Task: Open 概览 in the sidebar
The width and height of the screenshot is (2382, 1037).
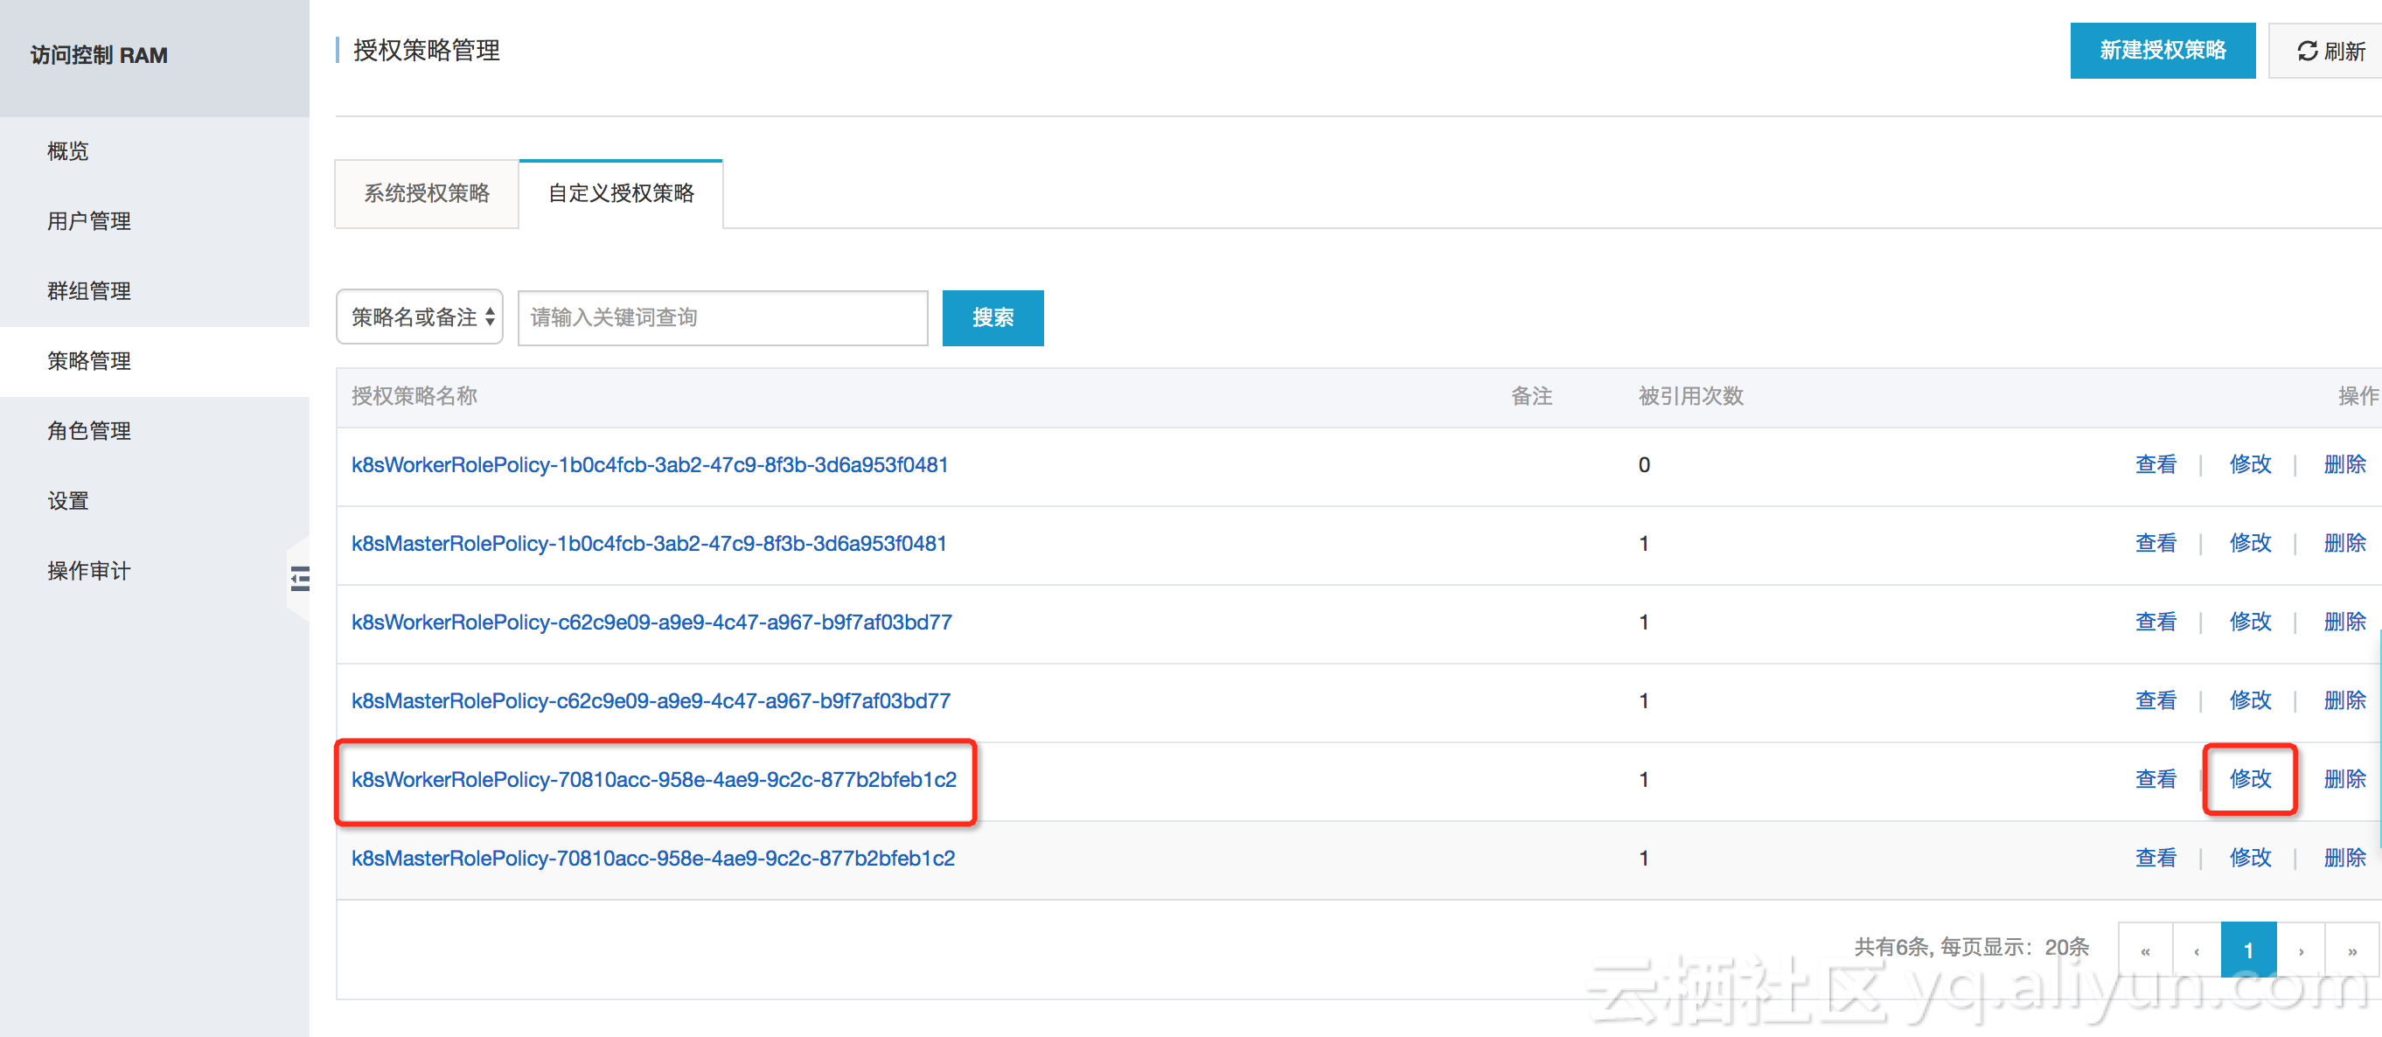Action: [x=67, y=150]
